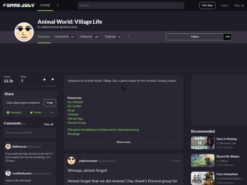Dislike the game with thumbs down
Image resolution: width=247 pixels, height=185 pixels.
point(53,79)
